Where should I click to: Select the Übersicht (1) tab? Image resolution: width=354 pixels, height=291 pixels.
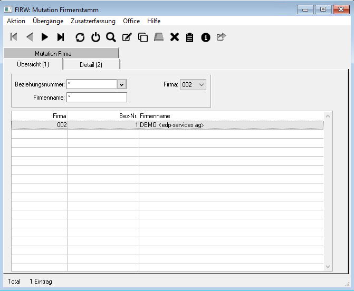pyautogui.click(x=33, y=64)
